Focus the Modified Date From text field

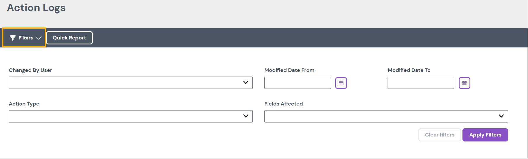point(297,83)
